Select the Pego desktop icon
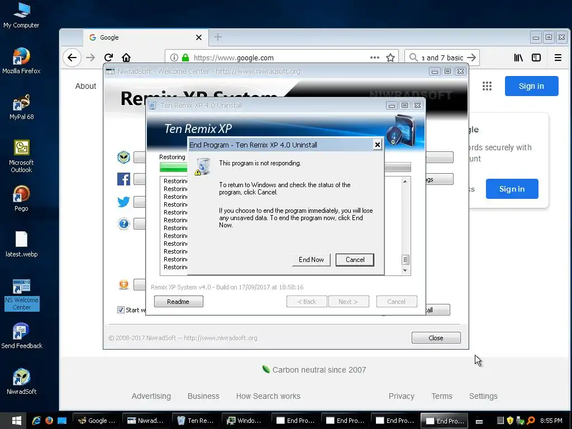 point(22,198)
